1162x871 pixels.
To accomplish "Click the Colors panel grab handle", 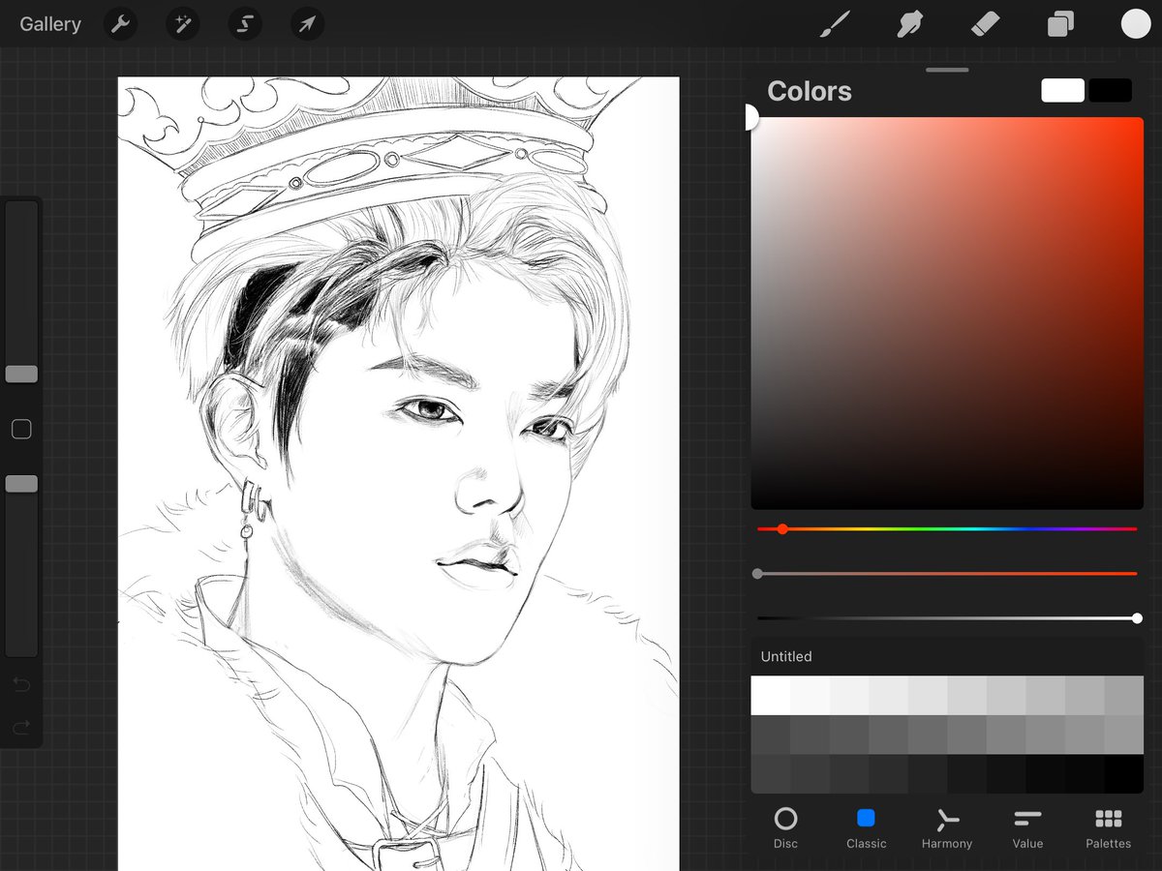I will point(947,70).
